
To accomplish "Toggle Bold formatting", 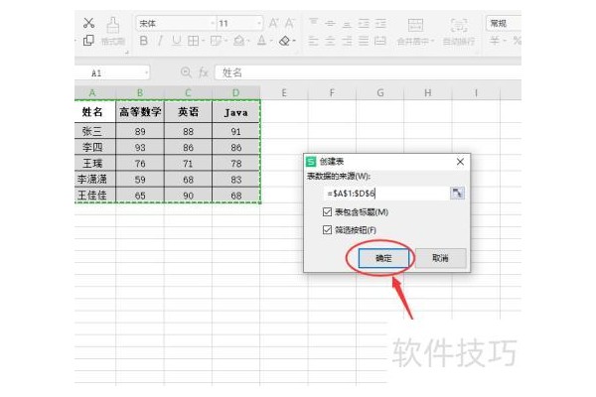I will click(x=144, y=41).
